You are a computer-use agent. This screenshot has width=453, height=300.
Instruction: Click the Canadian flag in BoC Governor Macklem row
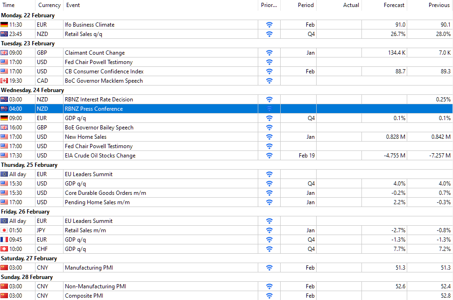pos(4,81)
